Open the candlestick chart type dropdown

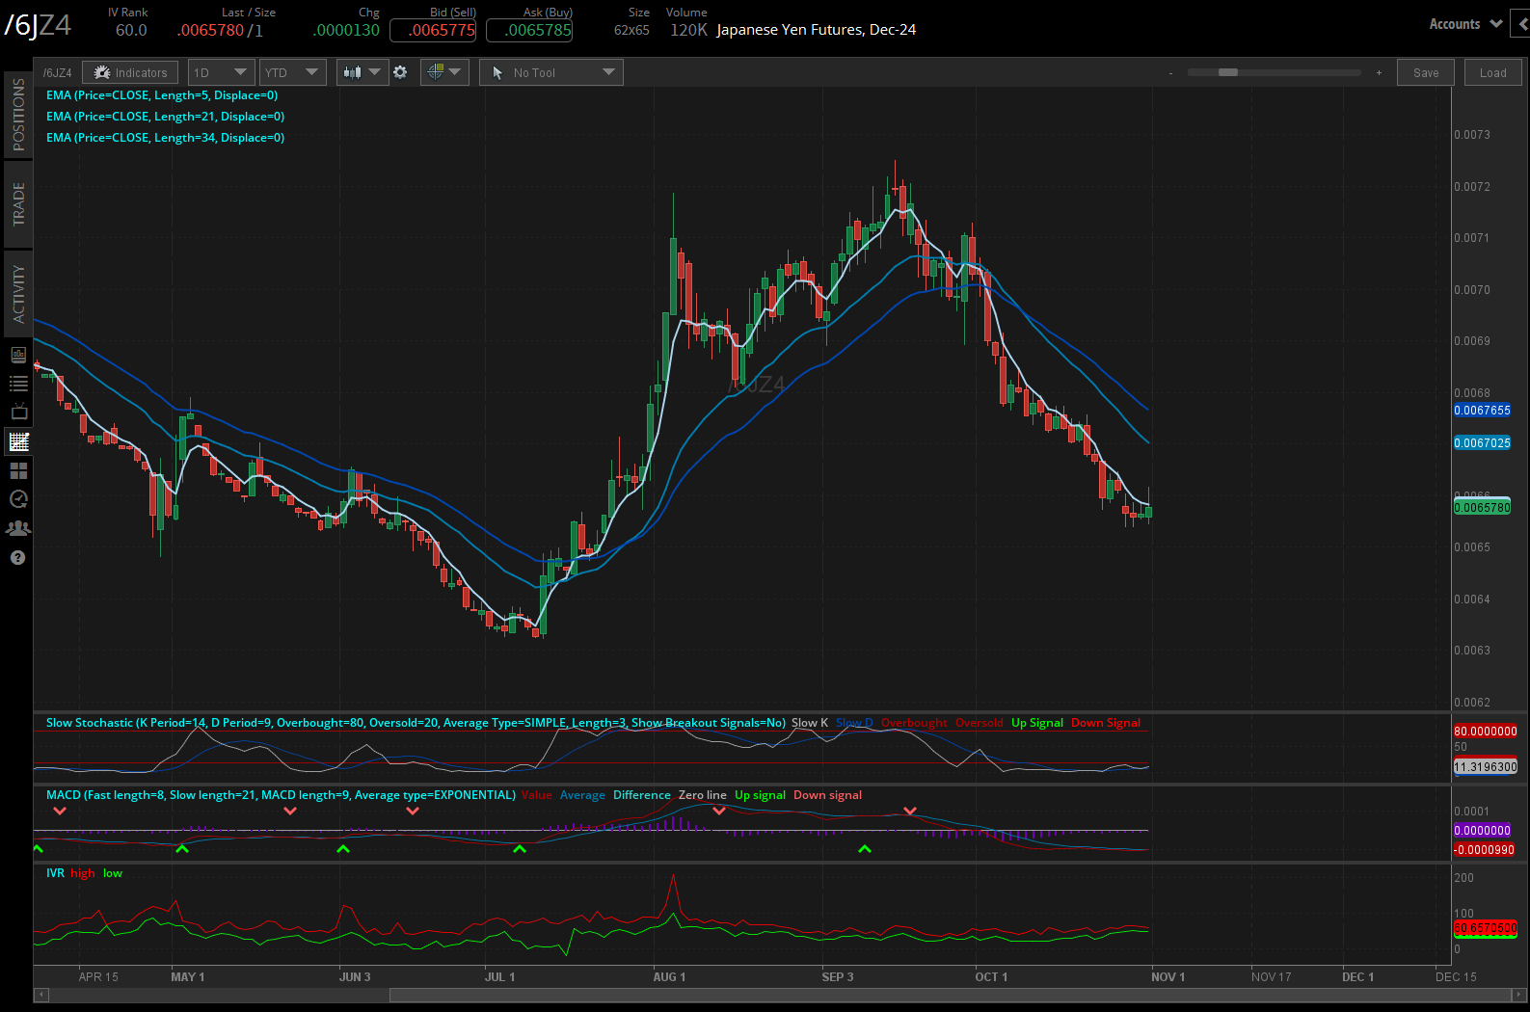(x=362, y=72)
